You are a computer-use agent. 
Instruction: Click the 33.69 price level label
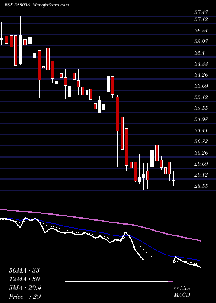click(201, 86)
